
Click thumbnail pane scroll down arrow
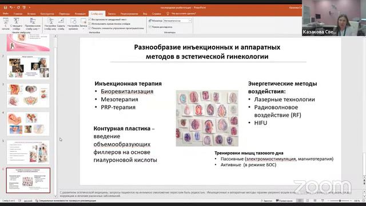(55, 196)
